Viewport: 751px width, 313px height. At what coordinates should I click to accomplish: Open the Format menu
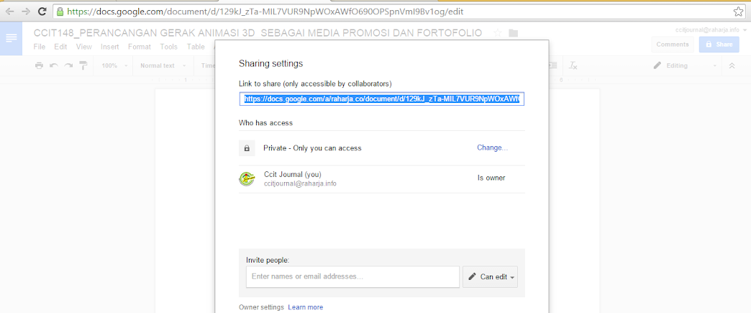coord(140,47)
